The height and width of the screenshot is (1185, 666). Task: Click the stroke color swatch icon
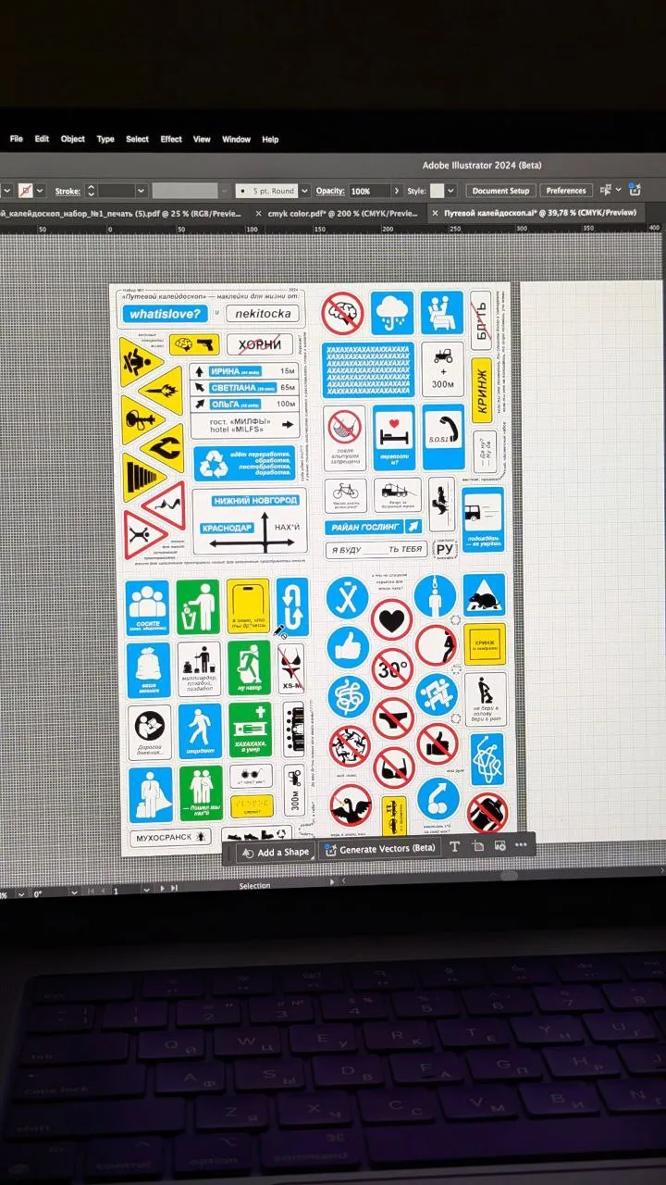pyautogui.click(x=28, y=191)
